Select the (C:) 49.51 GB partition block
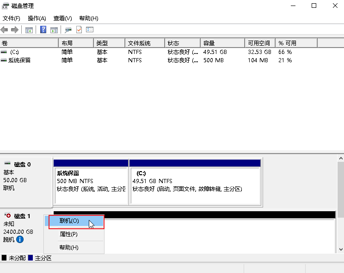Image resolution: width=344 pixels, height=273 pixels. [x=195, y=182]
